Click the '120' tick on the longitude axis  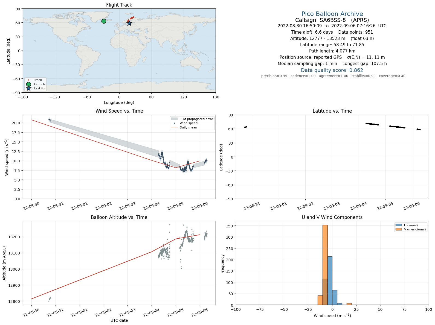184,97
